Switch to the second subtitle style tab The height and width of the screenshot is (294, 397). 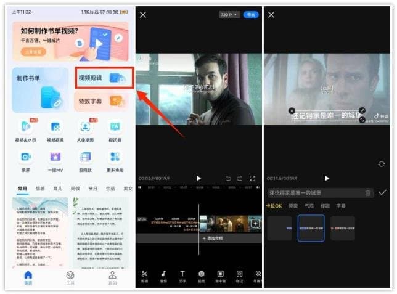coord(293,206)
